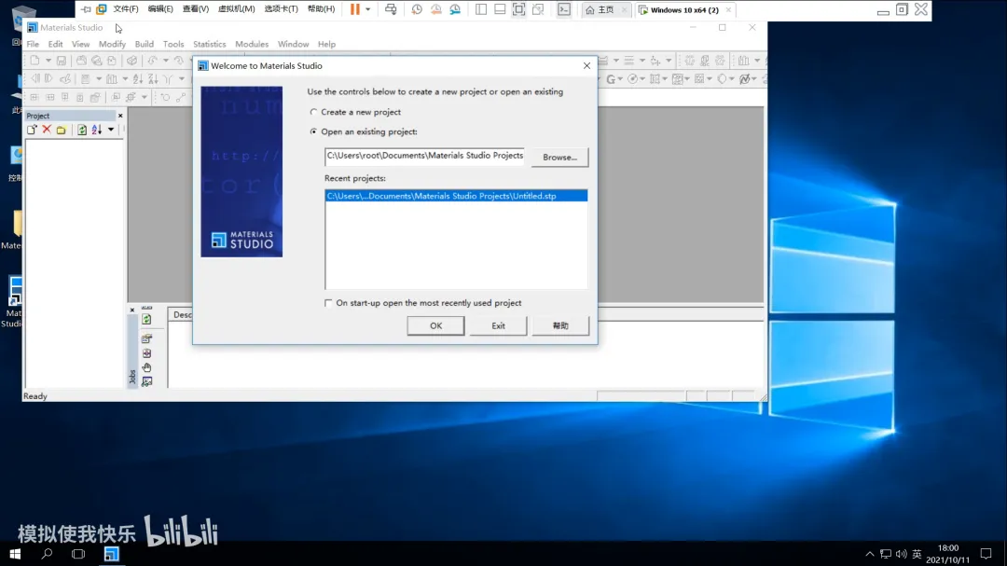Click the Sketch atom tool icon

pos(166,97)
